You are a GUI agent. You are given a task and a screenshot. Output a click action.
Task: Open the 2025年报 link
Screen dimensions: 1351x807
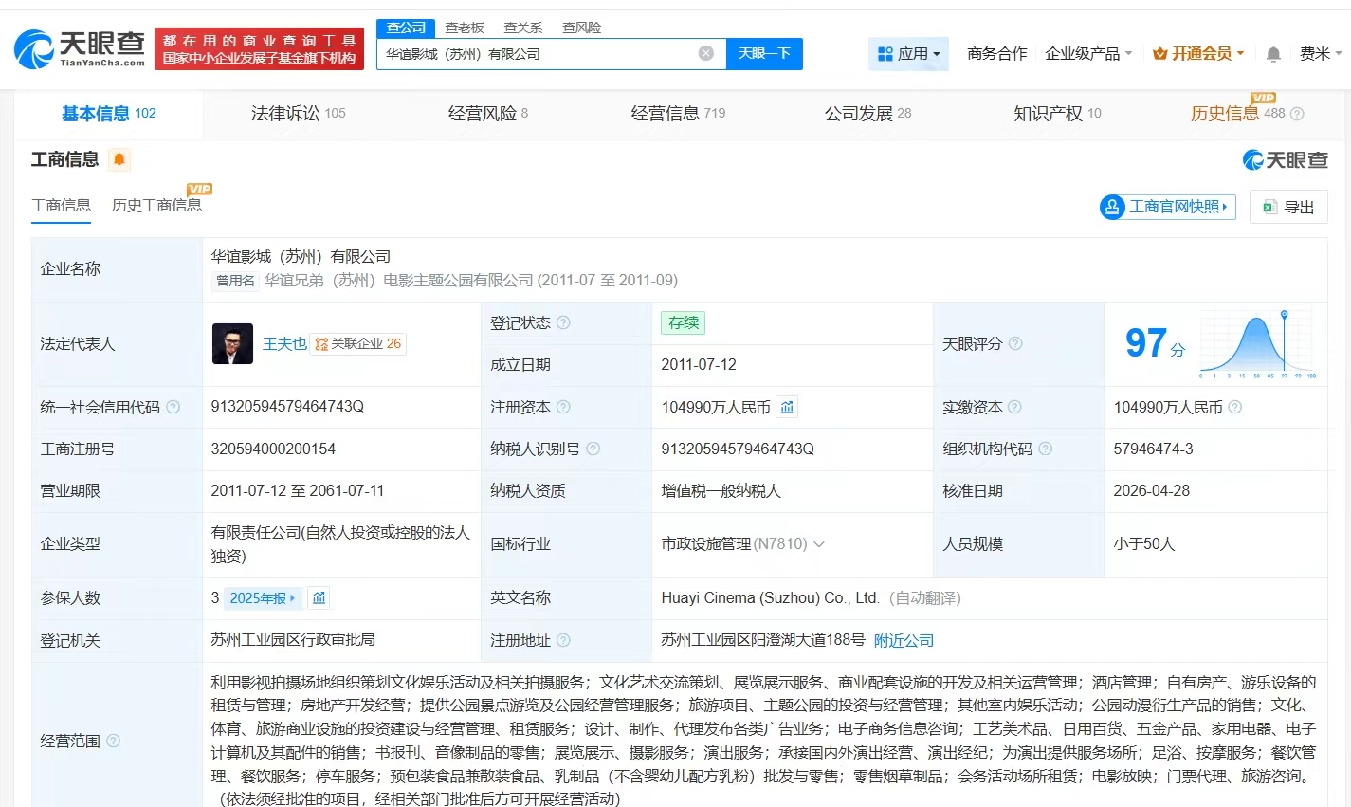[263, 597]
